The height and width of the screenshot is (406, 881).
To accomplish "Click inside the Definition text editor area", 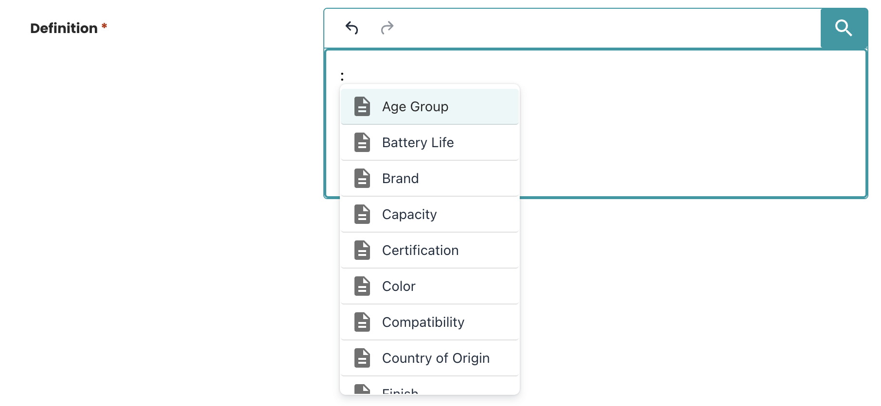I will 681,121.
